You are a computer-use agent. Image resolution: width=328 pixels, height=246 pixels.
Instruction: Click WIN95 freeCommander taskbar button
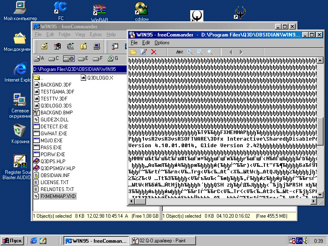point(96,241)
